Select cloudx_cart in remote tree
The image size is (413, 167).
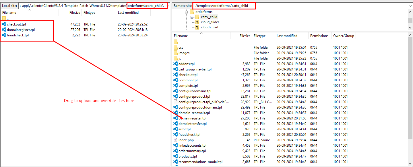click(210, 27)
